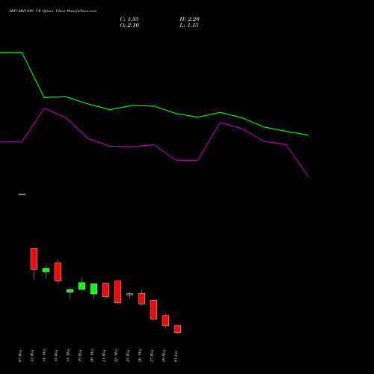Click the '21 May' date label

click(104, 355)
